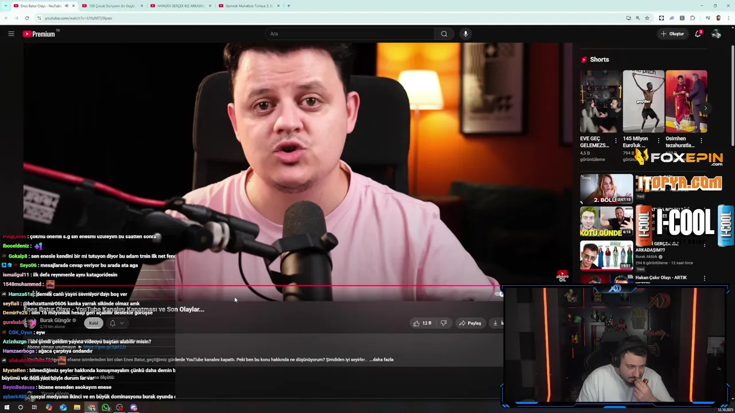Start voice search with microphone icon
The image size is (735, 413).
pos(466,34)
